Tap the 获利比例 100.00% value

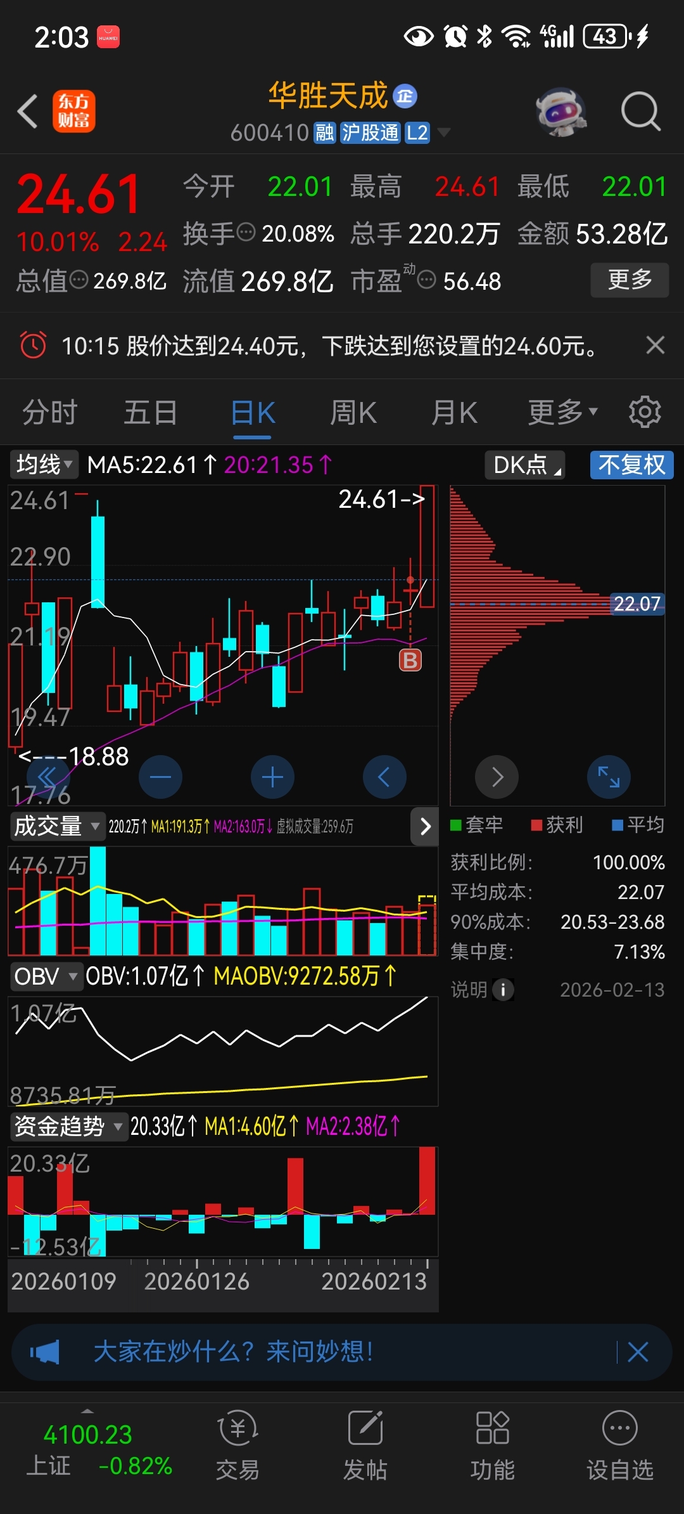629,862
